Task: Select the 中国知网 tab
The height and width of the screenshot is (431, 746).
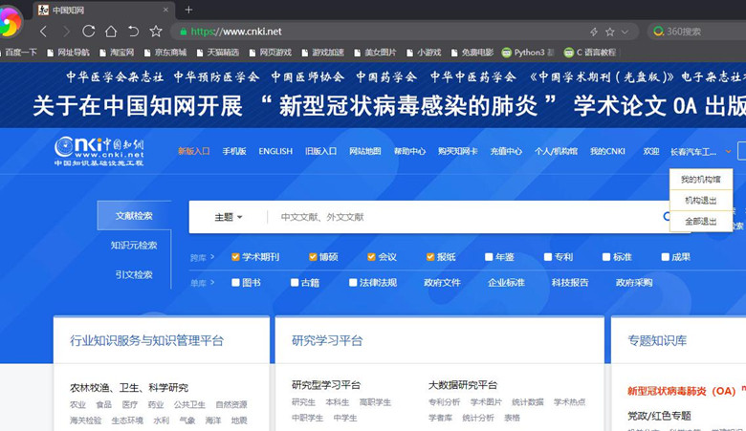Action: (103, 10)
